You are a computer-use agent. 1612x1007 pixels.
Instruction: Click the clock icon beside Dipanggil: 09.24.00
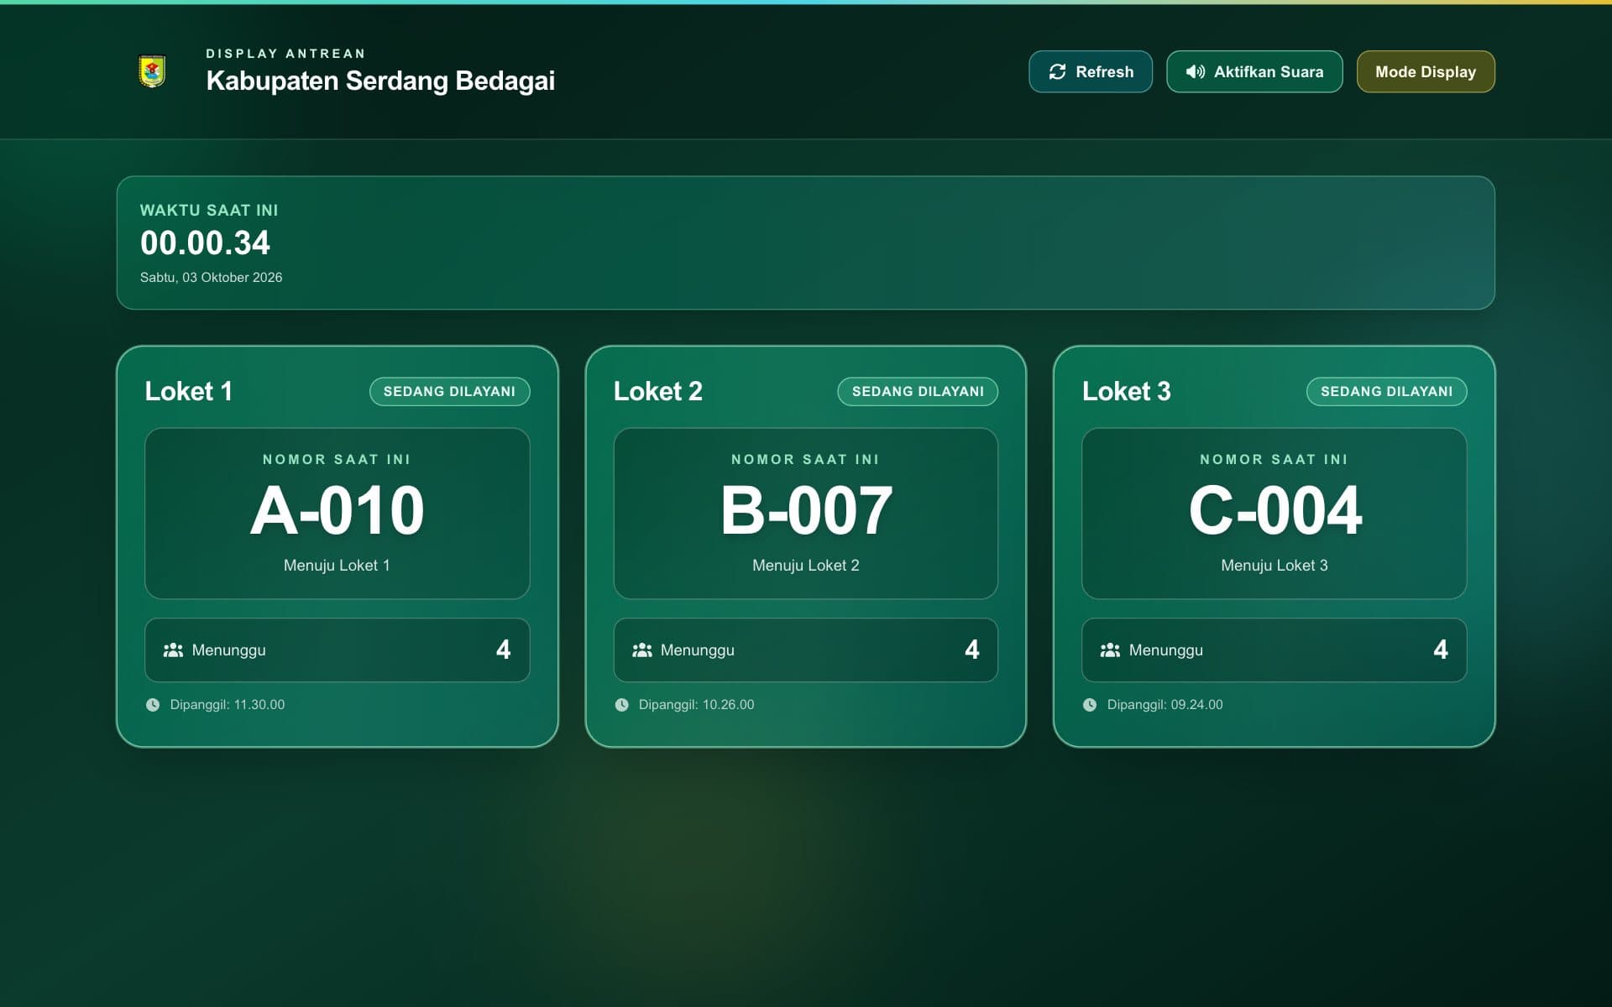tap(1090, 705)
